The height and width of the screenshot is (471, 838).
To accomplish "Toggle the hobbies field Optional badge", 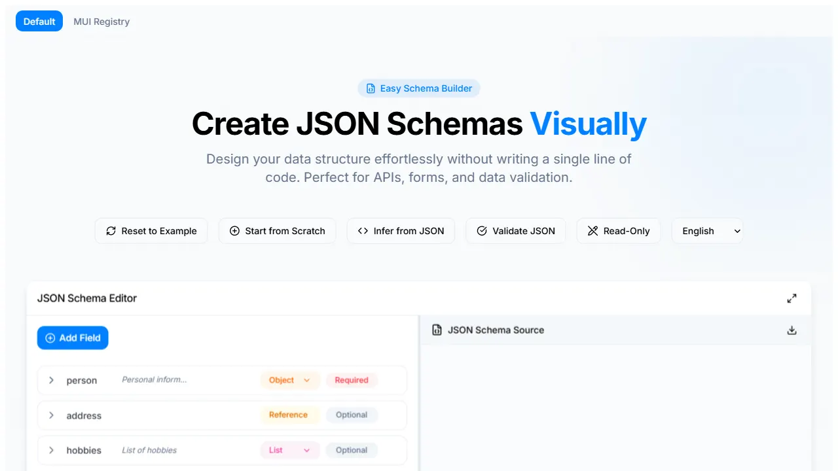I will 352,450.
